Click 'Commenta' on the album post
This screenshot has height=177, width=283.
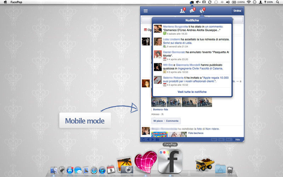click(172, 121)
